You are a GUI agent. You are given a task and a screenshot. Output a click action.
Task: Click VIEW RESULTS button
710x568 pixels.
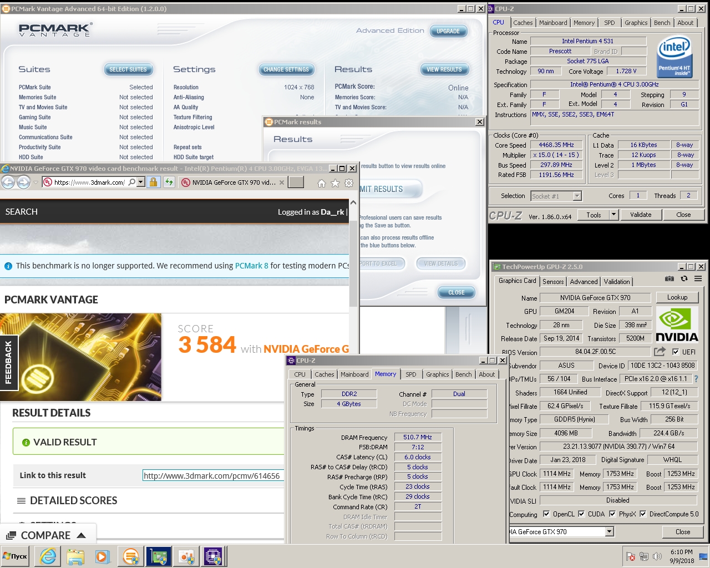(x=444, y=69)
